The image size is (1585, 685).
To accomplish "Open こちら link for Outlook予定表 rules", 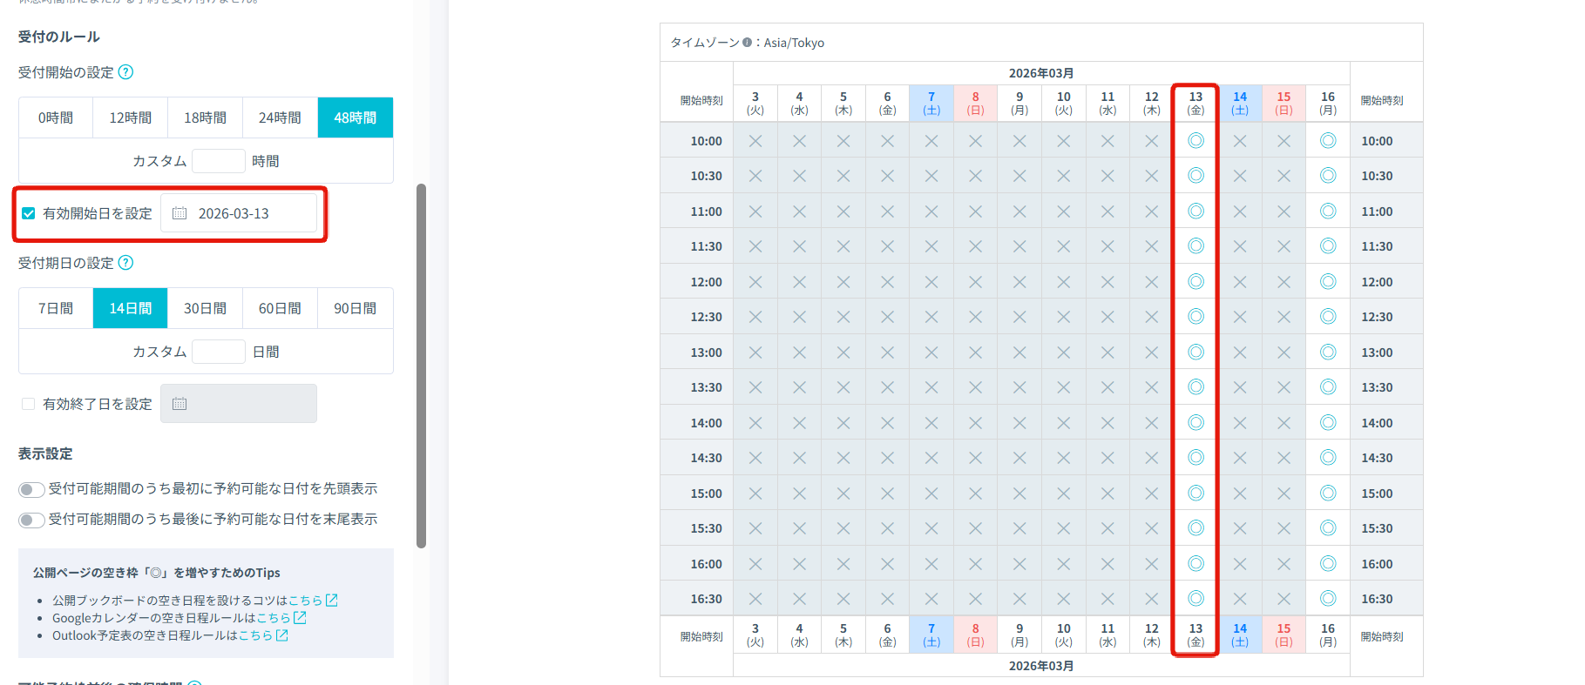I will tap(255, 635).
